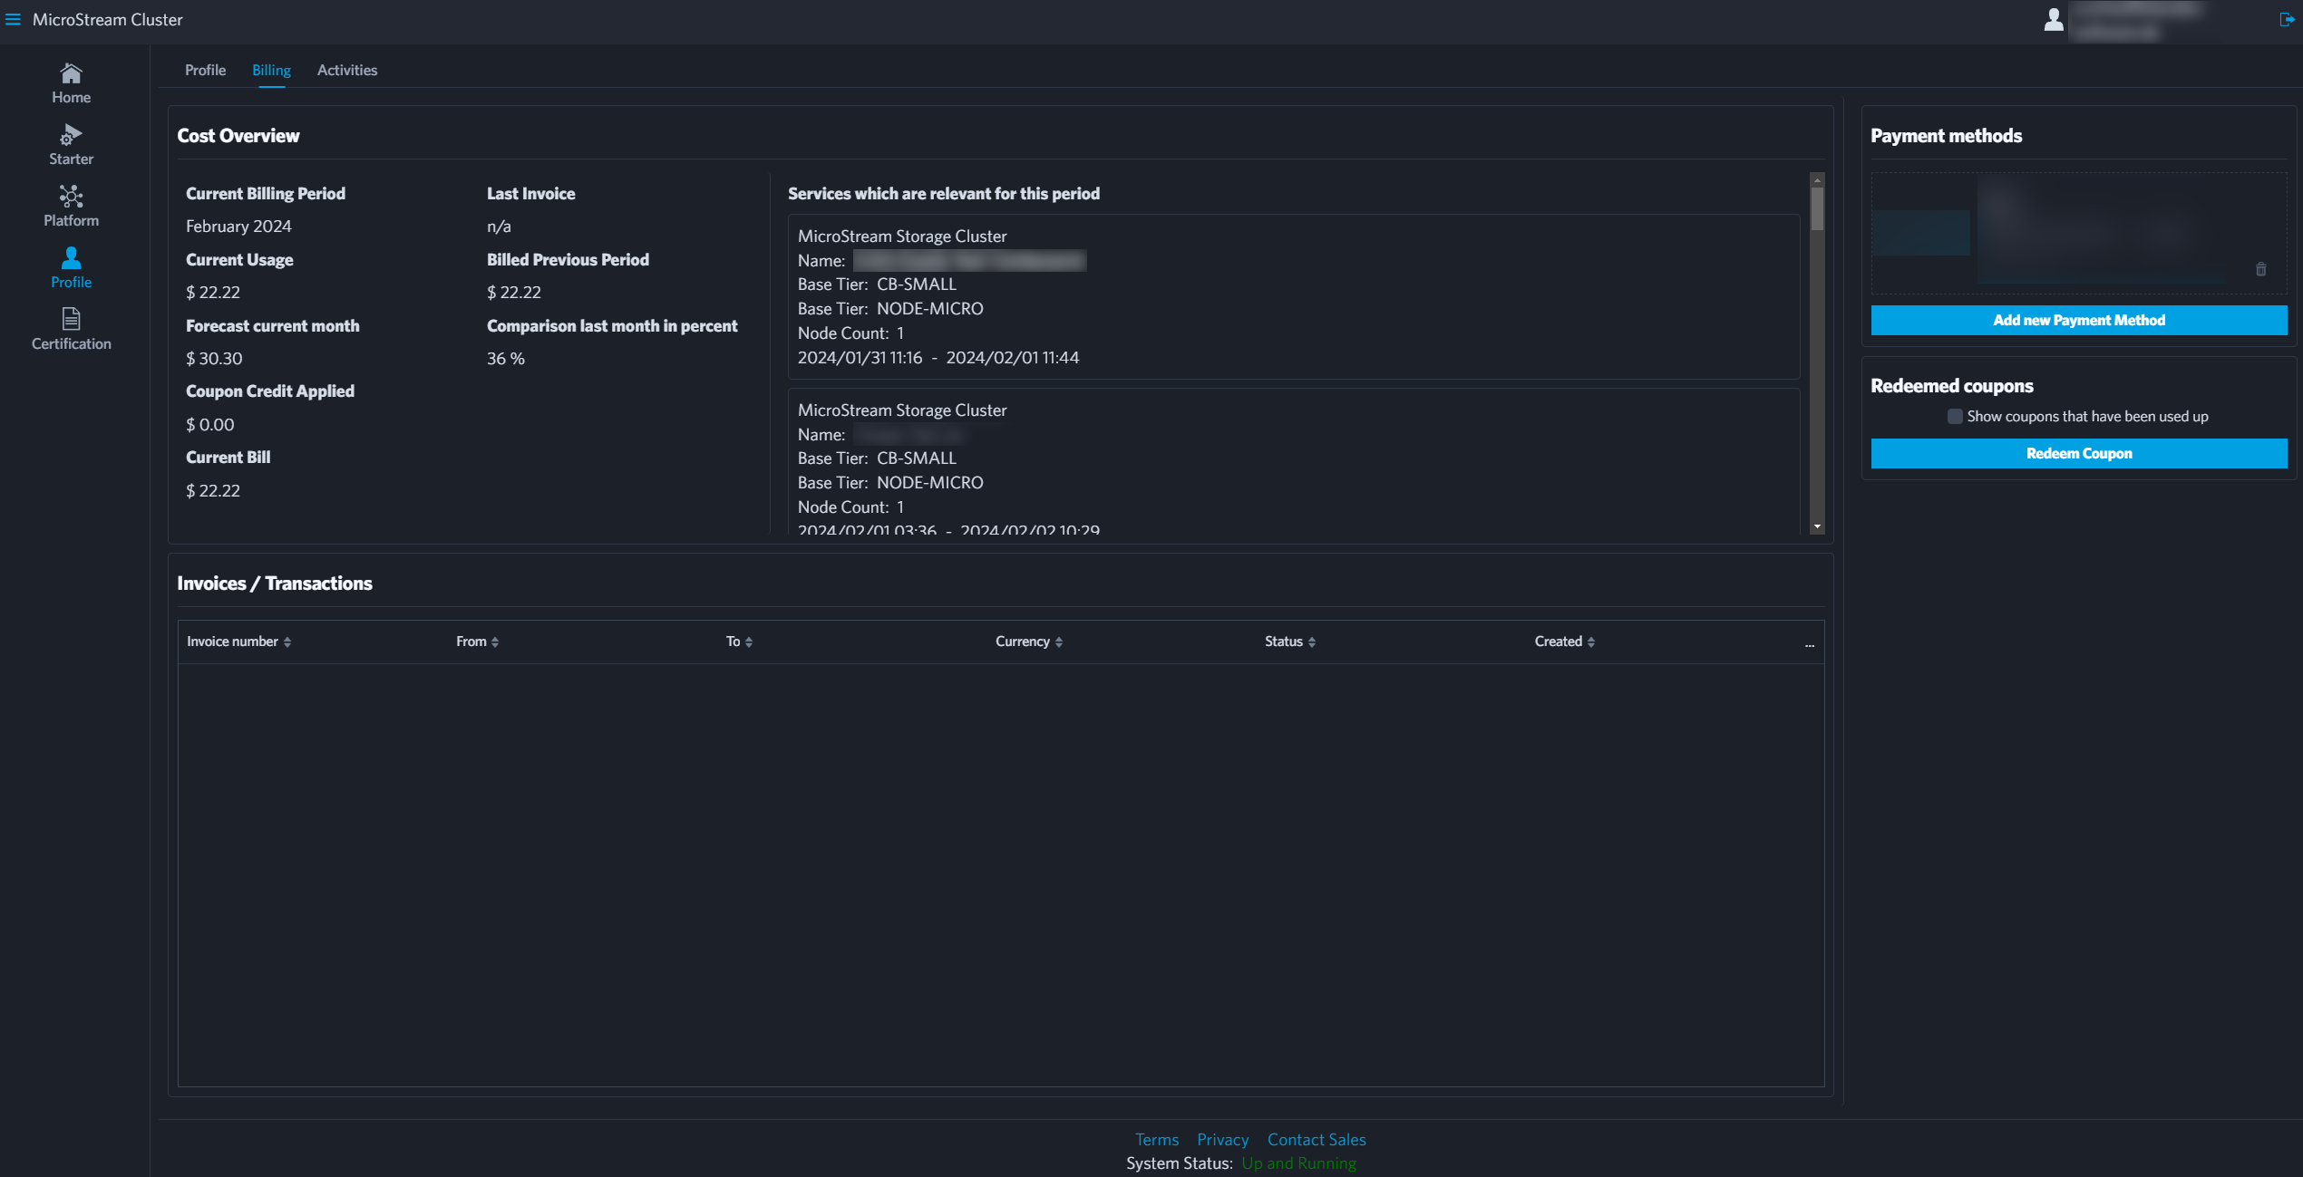Click the MicroStream Cluster title
Image resolution: width=2303 pixels, height=1177 pixels.
point(107,19)
